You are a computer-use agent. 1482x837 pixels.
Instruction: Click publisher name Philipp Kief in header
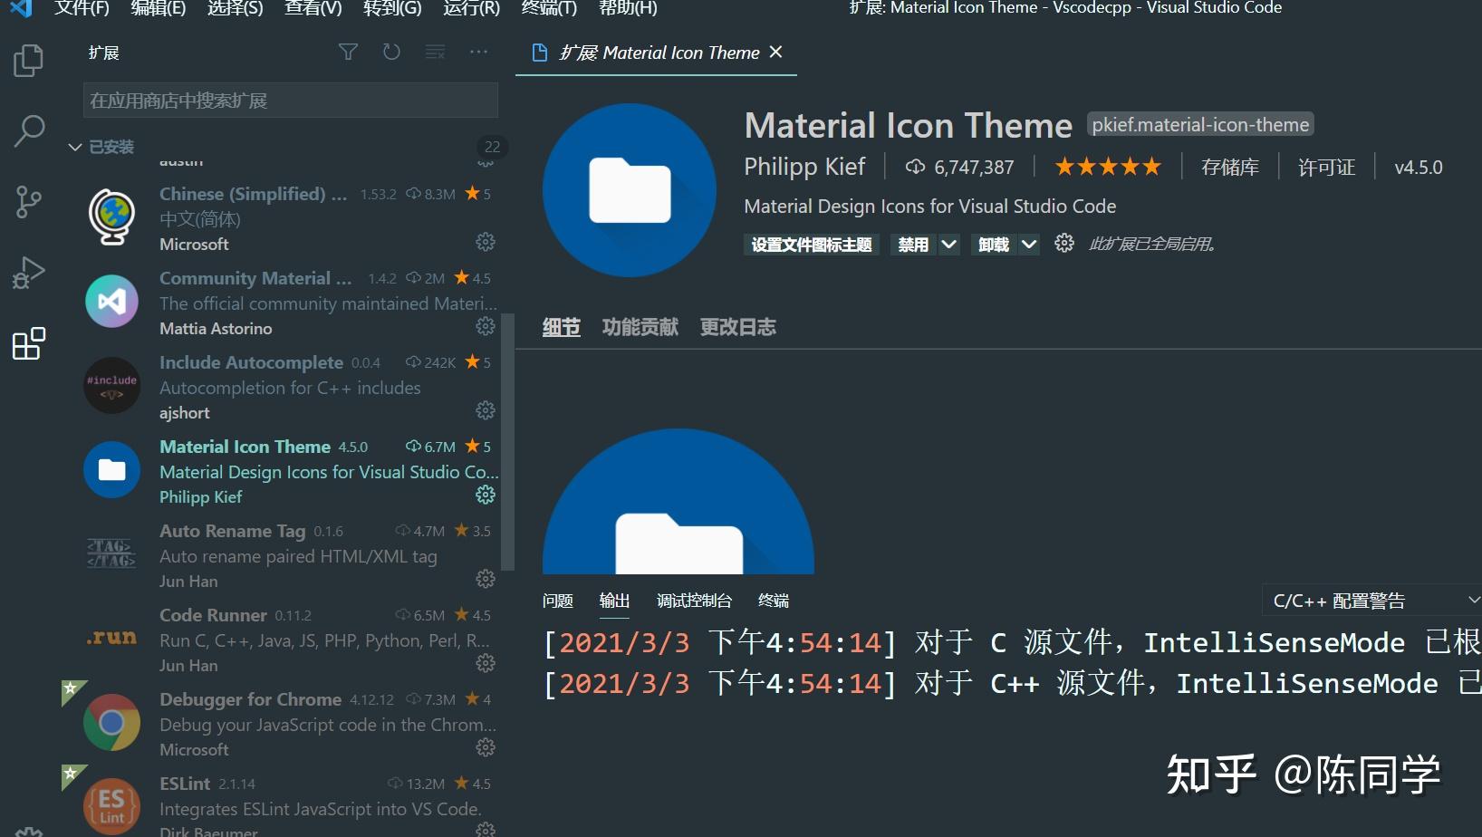point(804,167)
